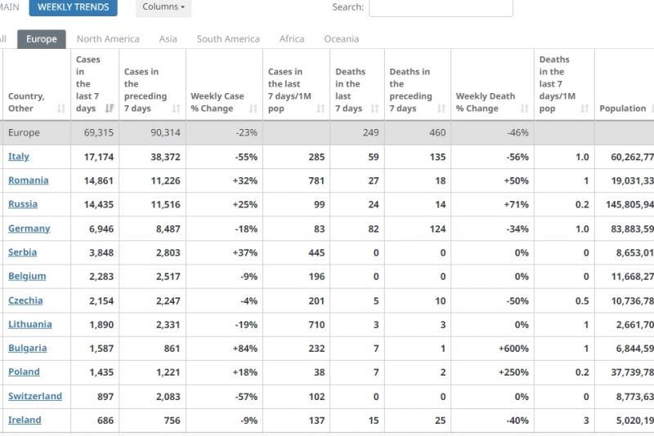Screen dimensions: 654x436
Task: Follow the Switzerland link
Action: pyautogui.click(x=35, y=396)
